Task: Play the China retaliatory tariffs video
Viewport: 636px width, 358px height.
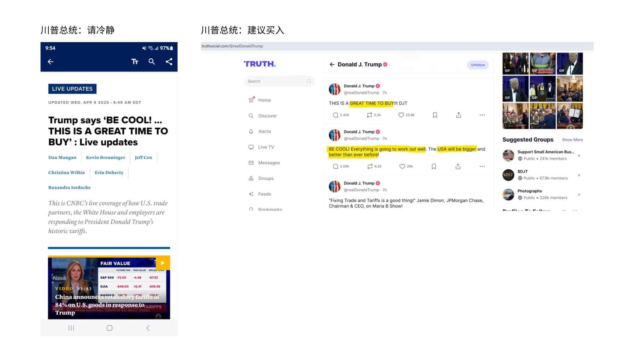Action: 163,263
